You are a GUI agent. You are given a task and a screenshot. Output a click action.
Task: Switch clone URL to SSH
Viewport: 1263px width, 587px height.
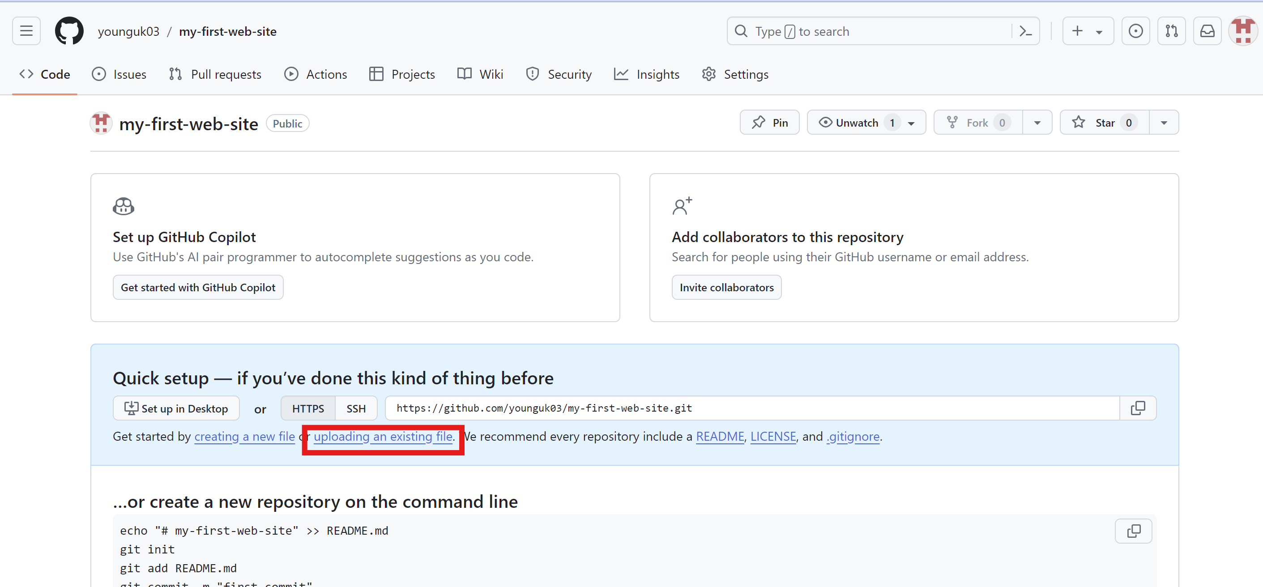(356, 408)
